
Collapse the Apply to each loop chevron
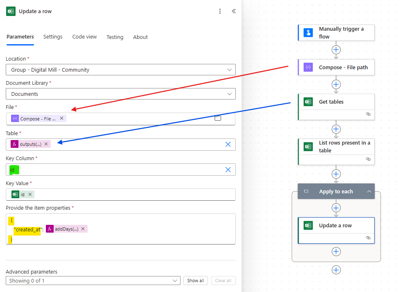coord(370,191)
